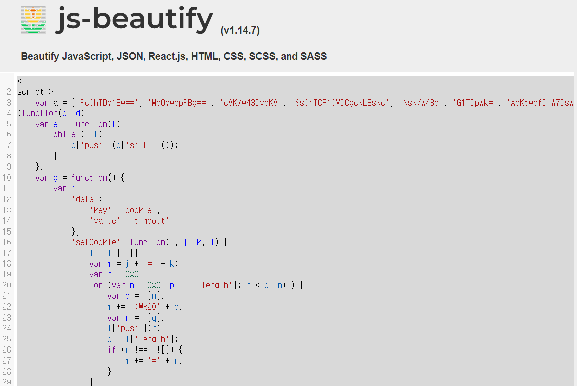
Task: Click line number 1 in gutter
Action: (x=9, y=81)
